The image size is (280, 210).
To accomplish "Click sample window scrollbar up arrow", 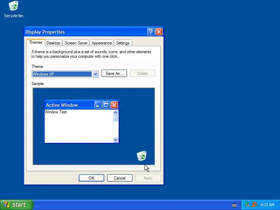I will [x=115, y=113].
